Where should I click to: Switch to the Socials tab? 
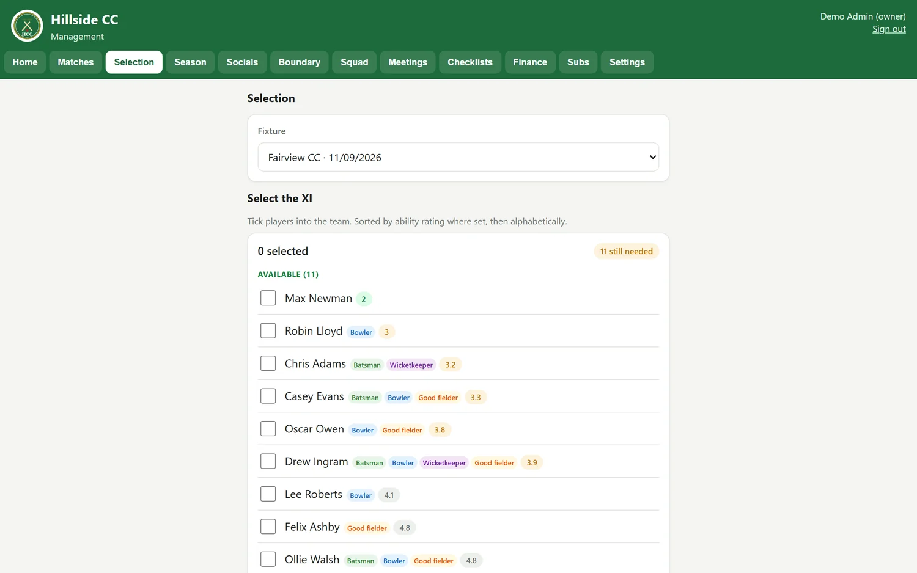[x=242, y=62]
